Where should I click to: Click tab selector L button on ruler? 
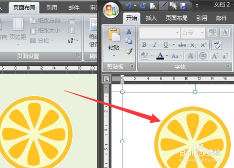click(106, 79)
